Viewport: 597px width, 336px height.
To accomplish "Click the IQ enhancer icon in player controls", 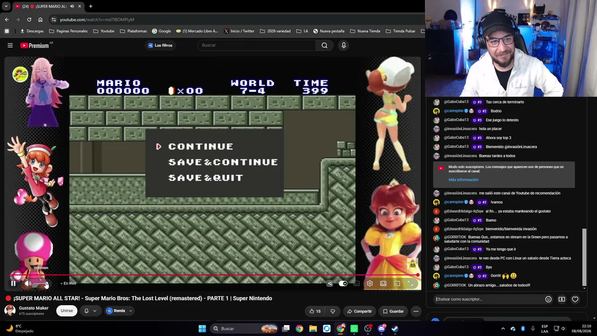I will click(x=330, y=283).
